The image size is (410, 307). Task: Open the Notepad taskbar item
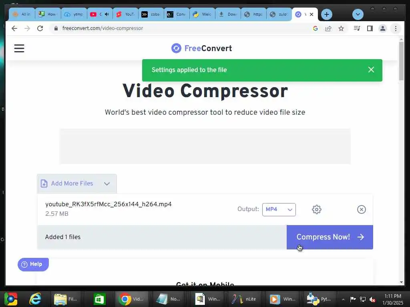coord(169,299)
